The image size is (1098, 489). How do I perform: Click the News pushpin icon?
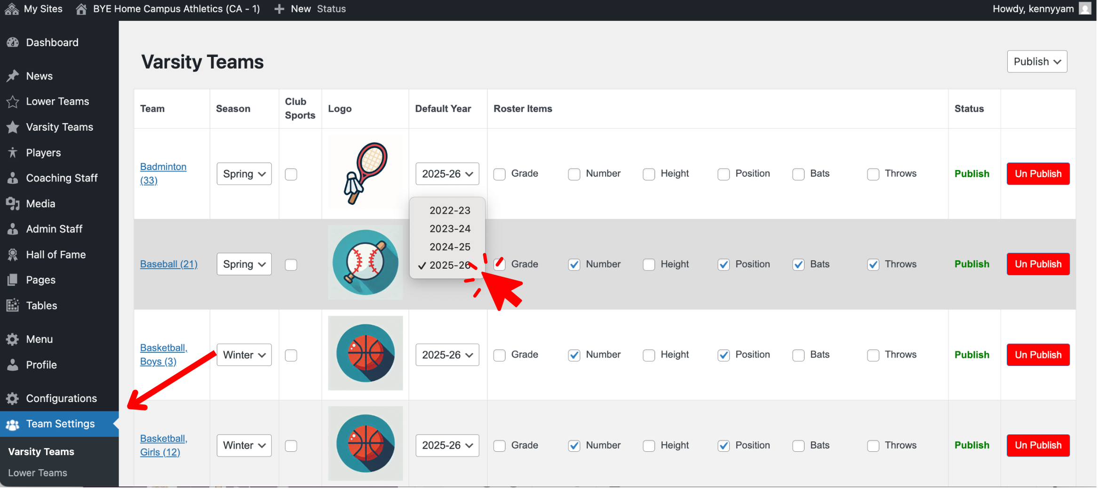[x=13, y=76]
